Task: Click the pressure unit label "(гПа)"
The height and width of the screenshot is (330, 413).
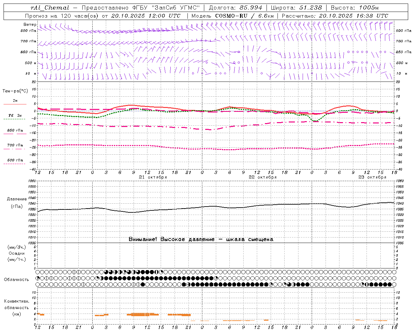Action: pos(17,207)
